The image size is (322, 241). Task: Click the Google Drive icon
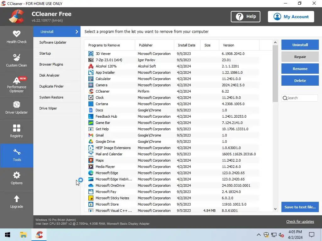coord(91,142)
